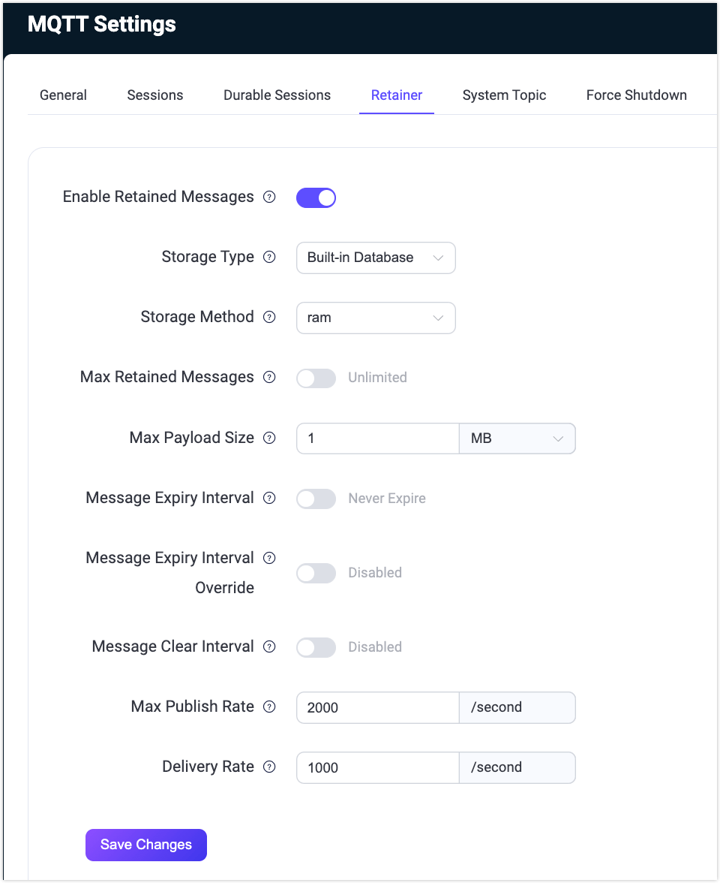Open the Storage Type dropdown
Screen dimensions: 720x883
click(375, 258)
